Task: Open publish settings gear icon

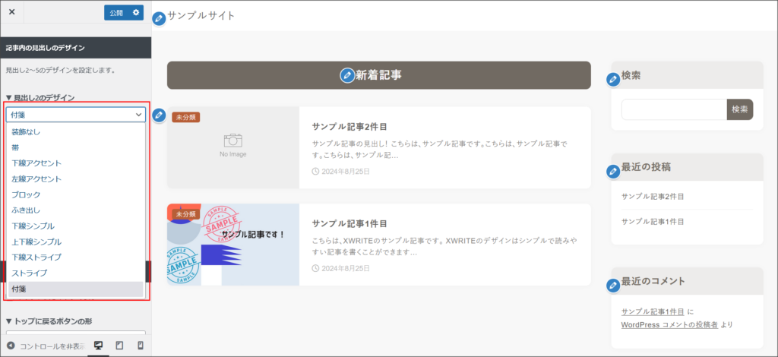Action: click(135, 12)
